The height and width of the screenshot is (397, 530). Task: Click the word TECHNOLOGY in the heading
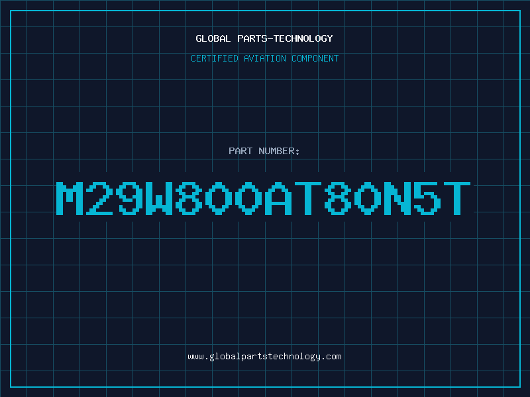click(x=303, y=38)
